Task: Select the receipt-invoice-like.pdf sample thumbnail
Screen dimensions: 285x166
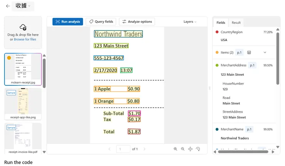Action: click(x=23, y=139)
